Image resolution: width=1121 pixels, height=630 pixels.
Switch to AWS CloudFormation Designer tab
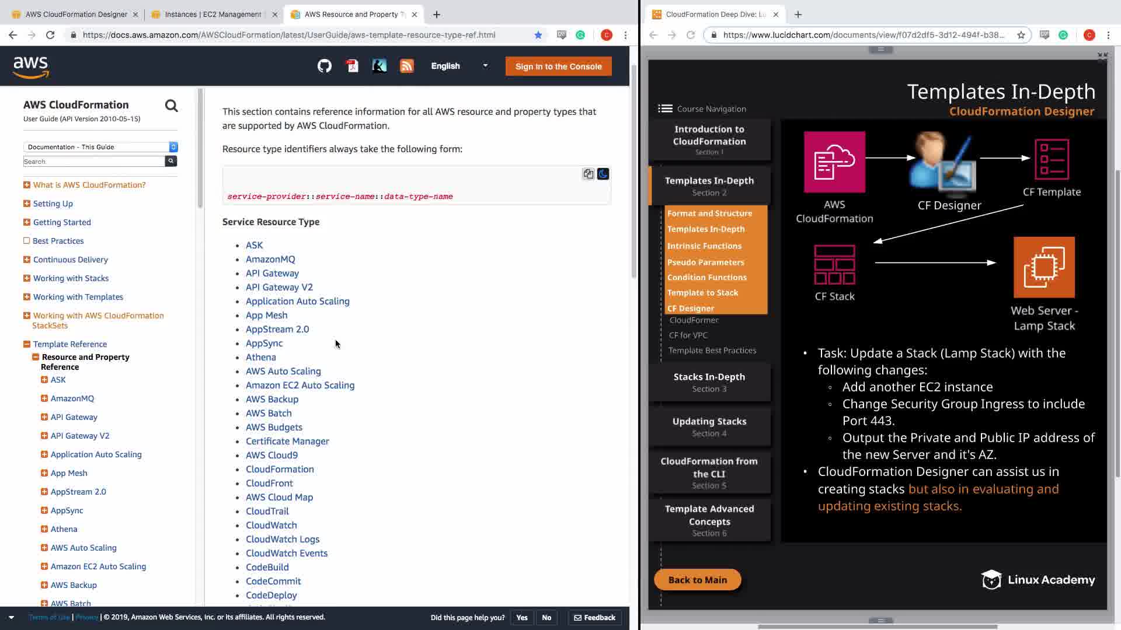click(x=76, y=14)
